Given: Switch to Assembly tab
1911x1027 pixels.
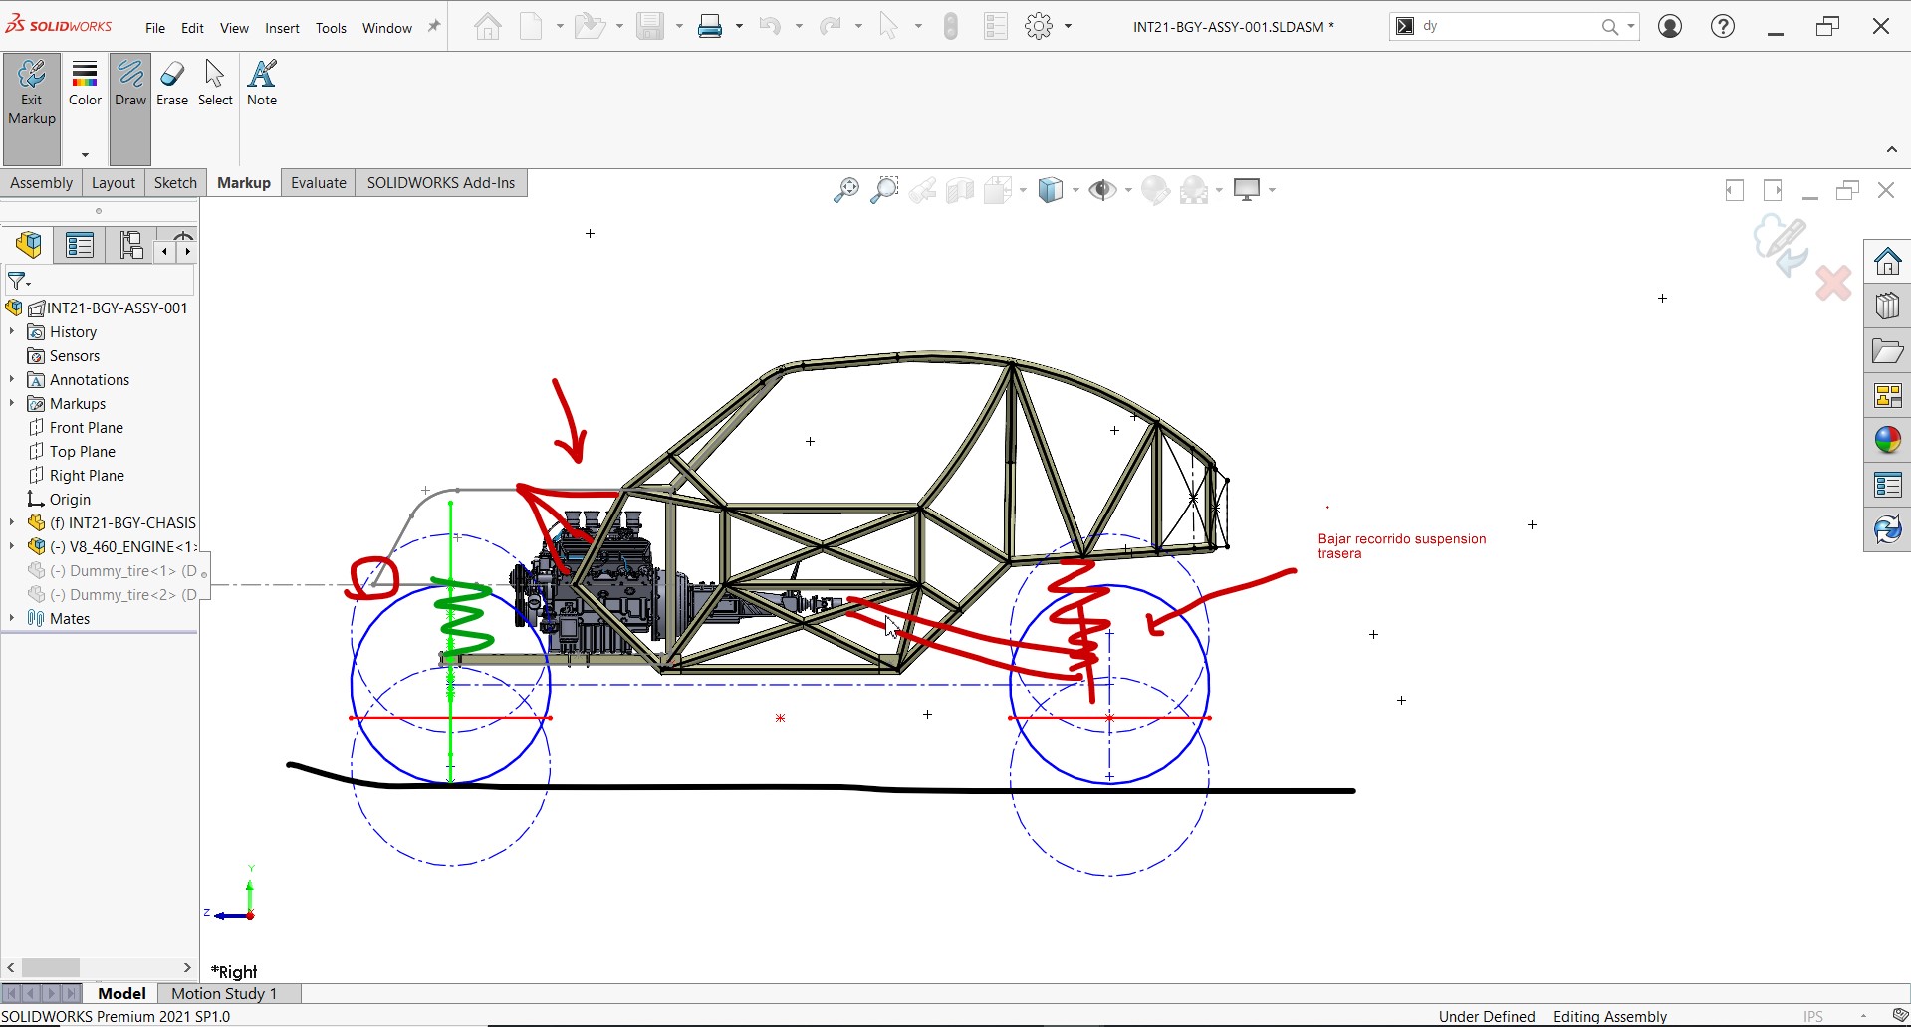Looking at the screenshot, I should pyautogui.click(x=41, y=183).
